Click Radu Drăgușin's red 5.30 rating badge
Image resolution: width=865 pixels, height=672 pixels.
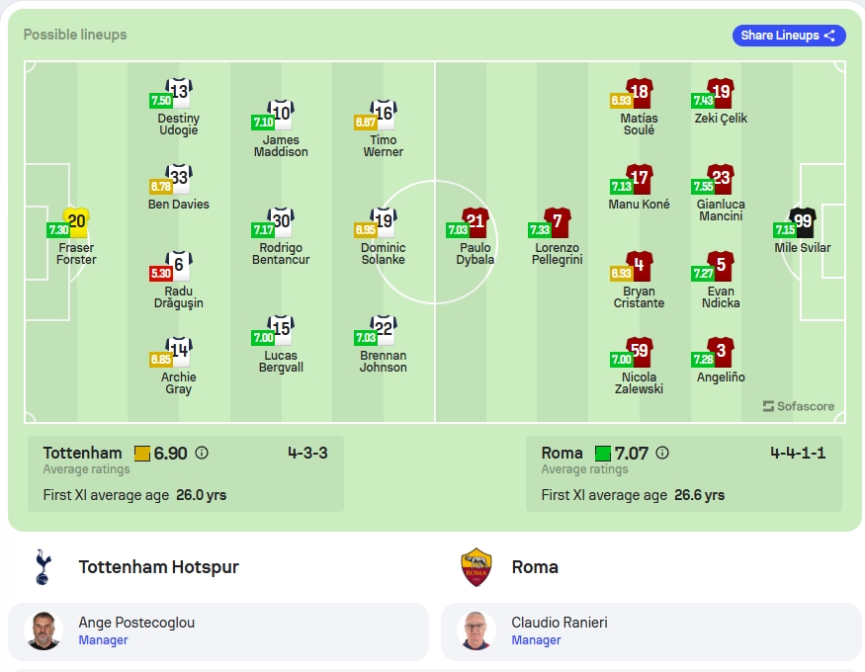[160, 274]
